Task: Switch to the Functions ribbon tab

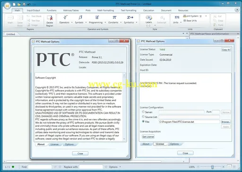Action: point(52,10)
